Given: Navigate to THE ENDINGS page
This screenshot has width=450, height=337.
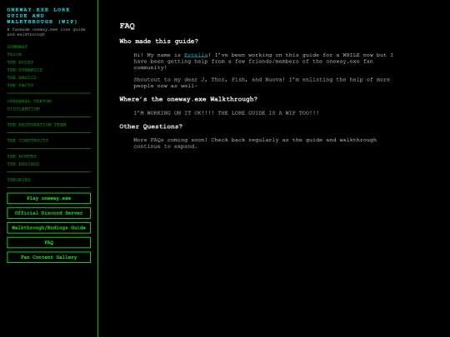Looking at the screenshot, I should pos(23,164).
